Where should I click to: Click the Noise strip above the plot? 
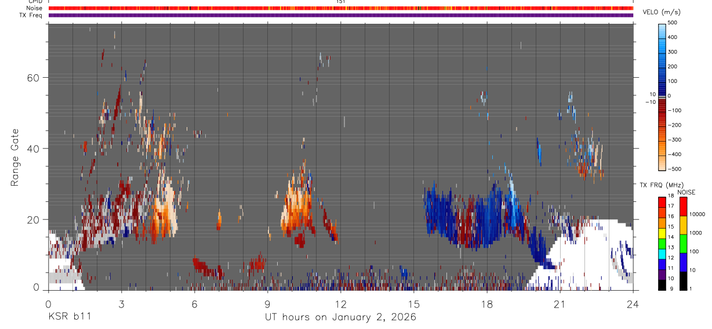(340, 8)
